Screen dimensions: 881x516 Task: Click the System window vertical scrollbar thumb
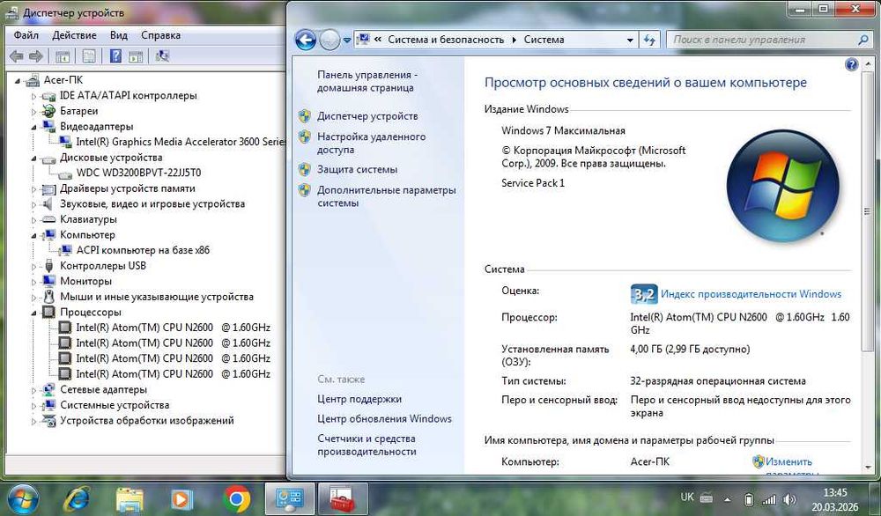868,210
